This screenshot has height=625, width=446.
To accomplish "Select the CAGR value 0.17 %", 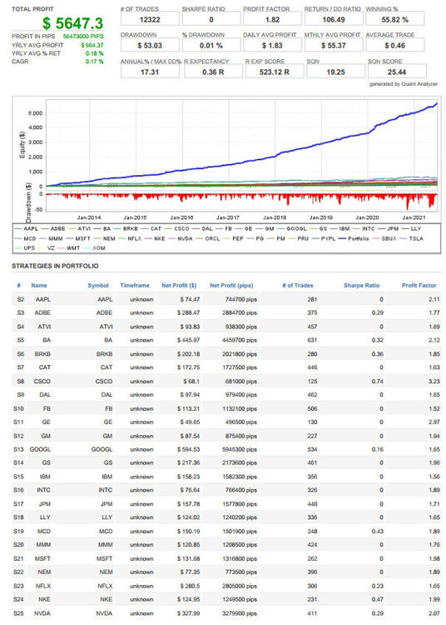I will coord(94,62).
